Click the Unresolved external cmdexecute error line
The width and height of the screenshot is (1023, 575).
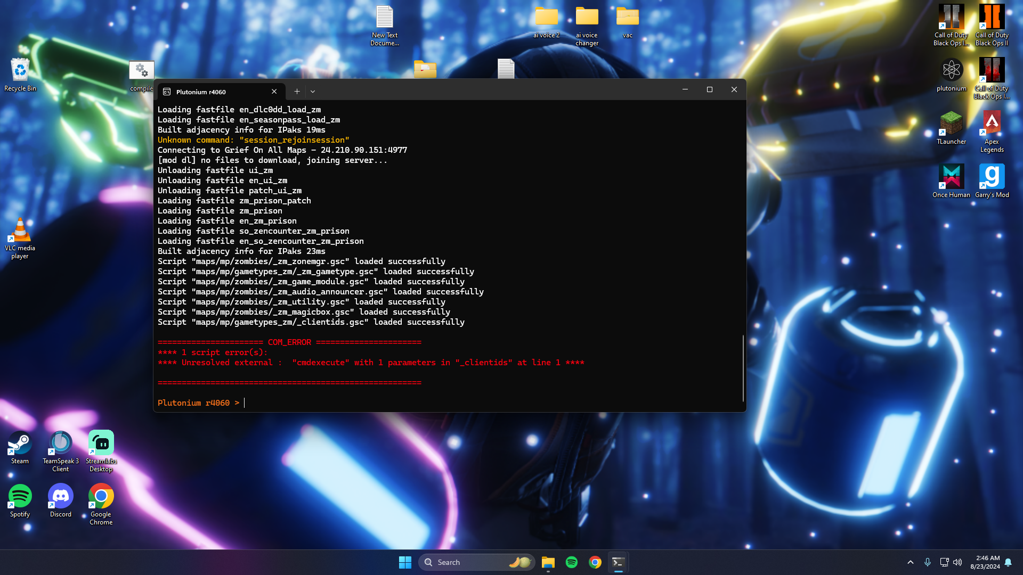click(371, 363)
